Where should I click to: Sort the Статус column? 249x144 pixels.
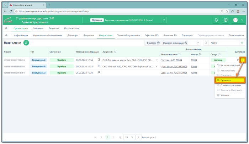click(x=219, y=54)
